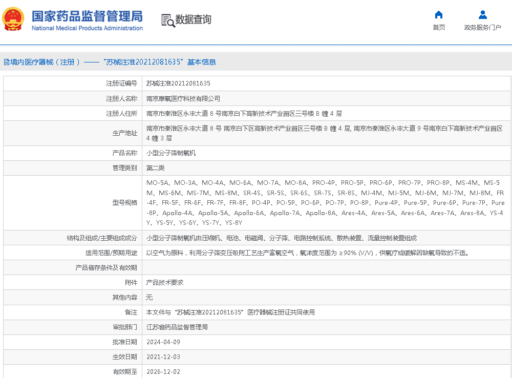Click the 首页 house icon
The image size is (512, 378).
(x=439, y=15)
